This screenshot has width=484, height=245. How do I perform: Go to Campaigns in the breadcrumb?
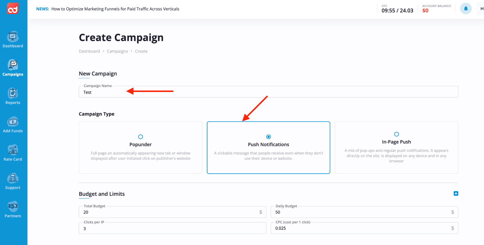(117, 51)
